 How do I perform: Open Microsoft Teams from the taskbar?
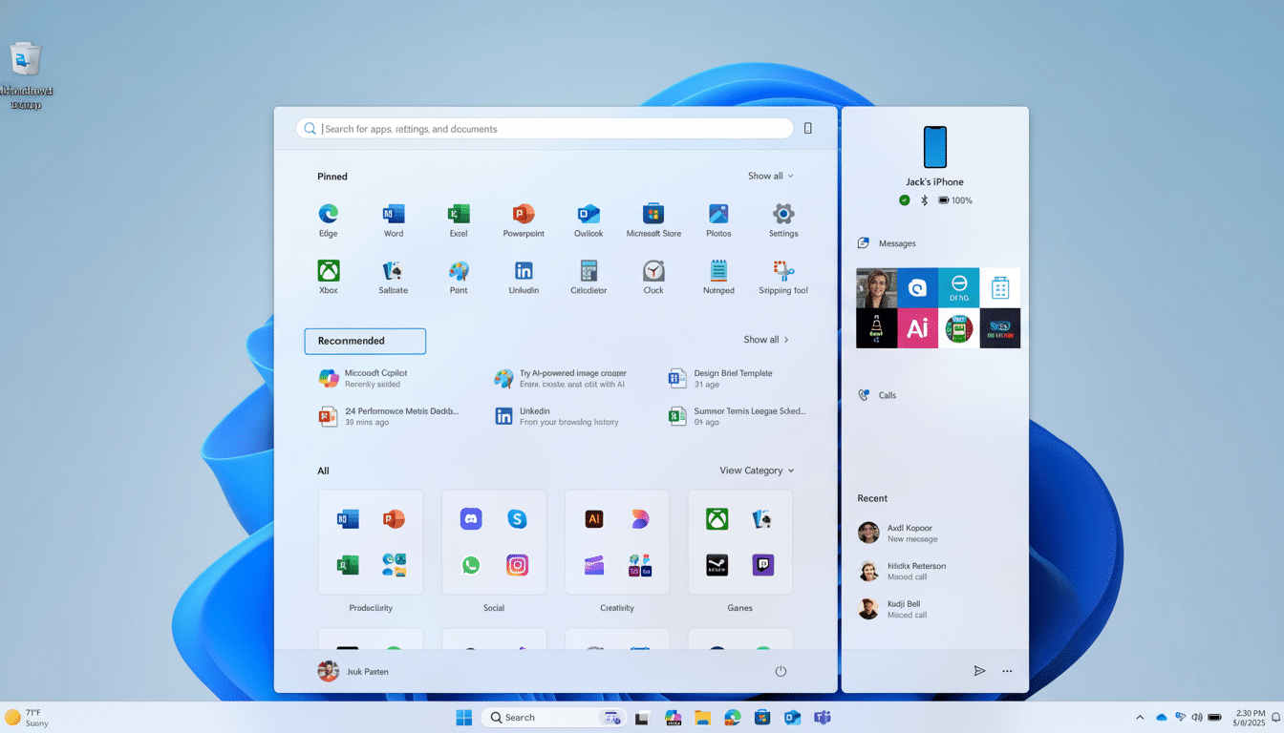[x=823, y=717]
